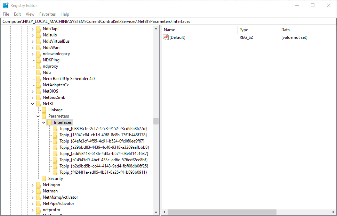
Task: Select Tcpip_{a29bbd83-4439-4c40-9318-a3269aafbbb8} key
Action: click(104, 147)
